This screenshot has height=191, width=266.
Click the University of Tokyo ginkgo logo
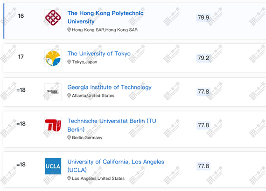53,58
